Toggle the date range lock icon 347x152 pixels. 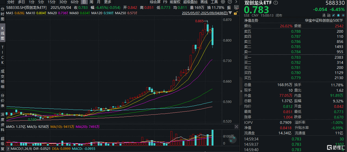[x=236, y=13]
